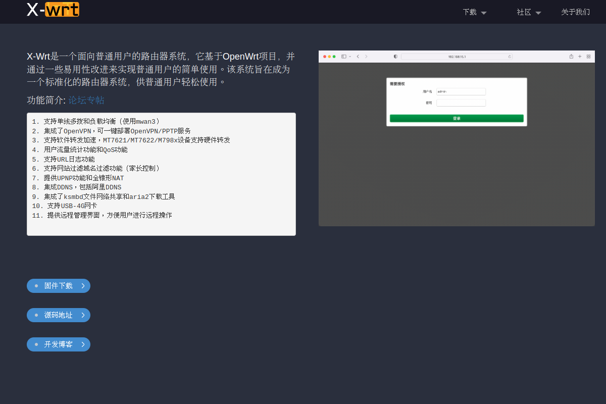Select the line 用户流量统计功能和QoS功能
Screen dimensions: 606x404
[79, 149]
